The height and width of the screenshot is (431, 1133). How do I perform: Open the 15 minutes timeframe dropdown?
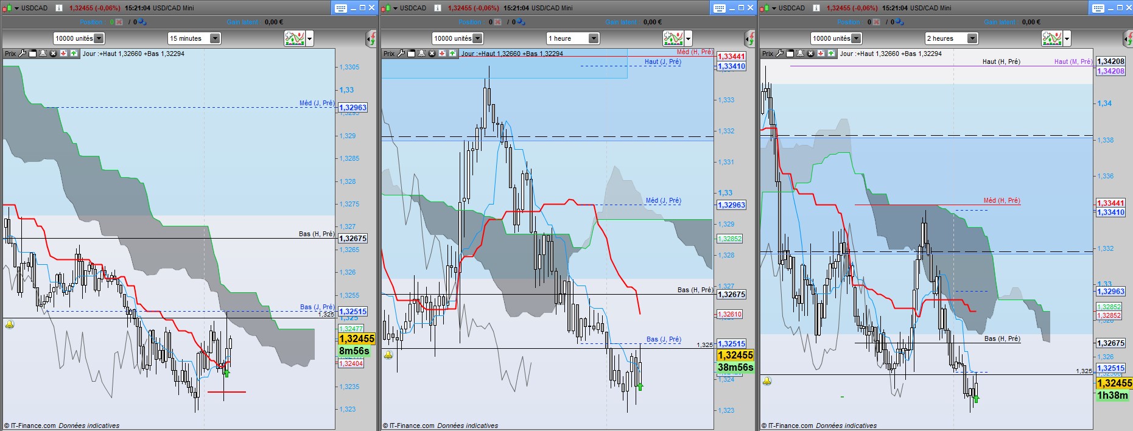pyautogui.click(x=194, y=38)
